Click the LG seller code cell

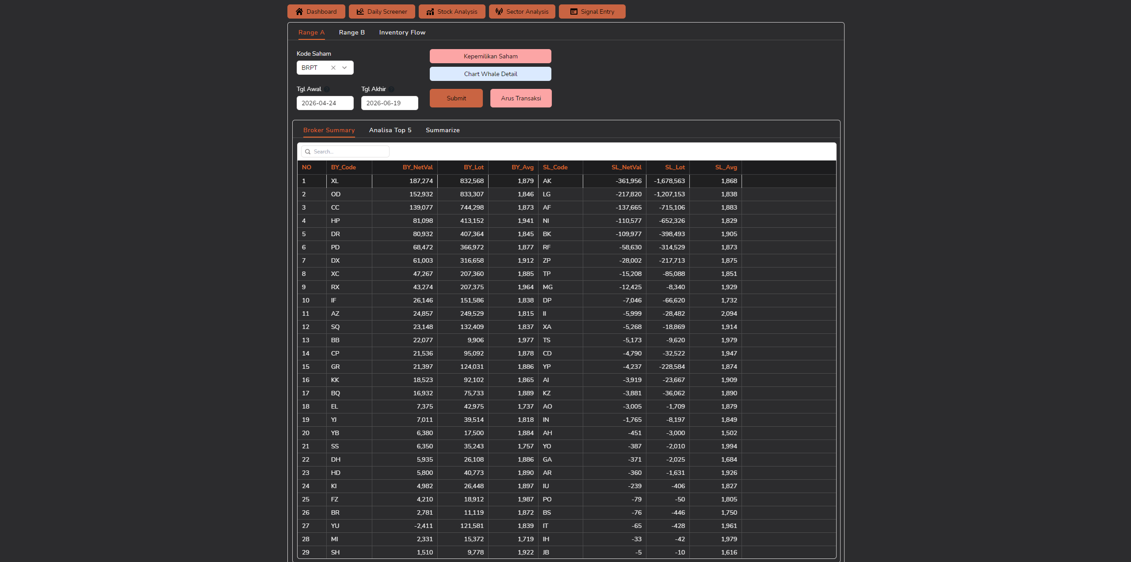tap(561, 194)
